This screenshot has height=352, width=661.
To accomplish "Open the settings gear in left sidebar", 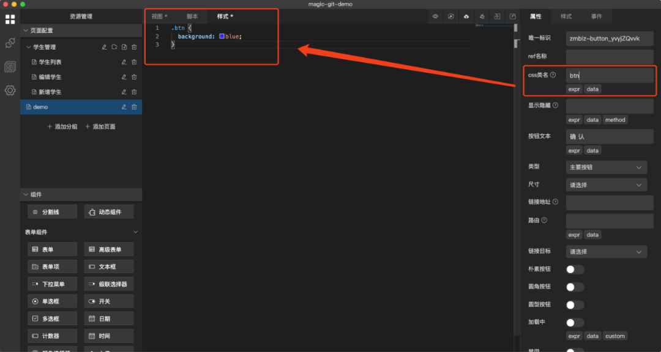I will click(10, 90).
